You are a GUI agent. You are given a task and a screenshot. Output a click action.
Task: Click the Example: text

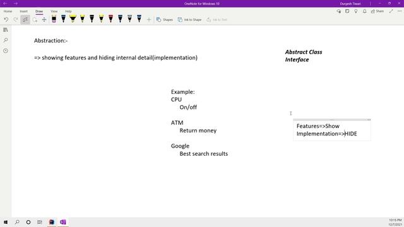click(183, 92)
